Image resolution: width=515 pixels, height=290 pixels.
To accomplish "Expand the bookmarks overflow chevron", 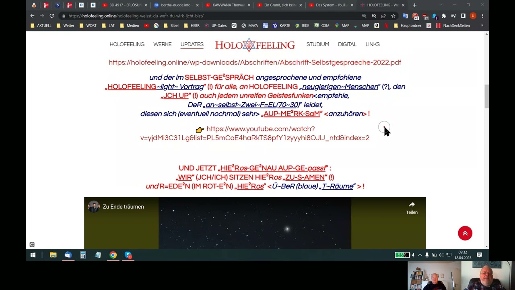I will pos(482,25).
